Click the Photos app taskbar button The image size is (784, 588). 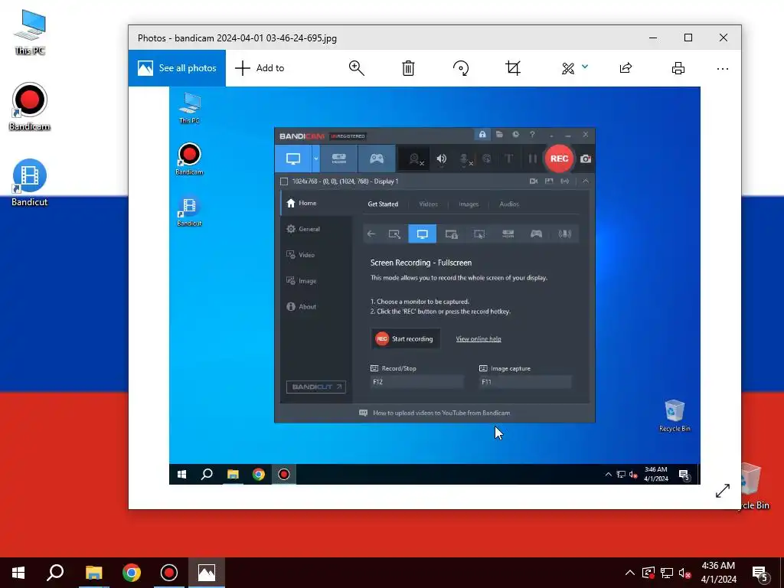tap(207, 573)
